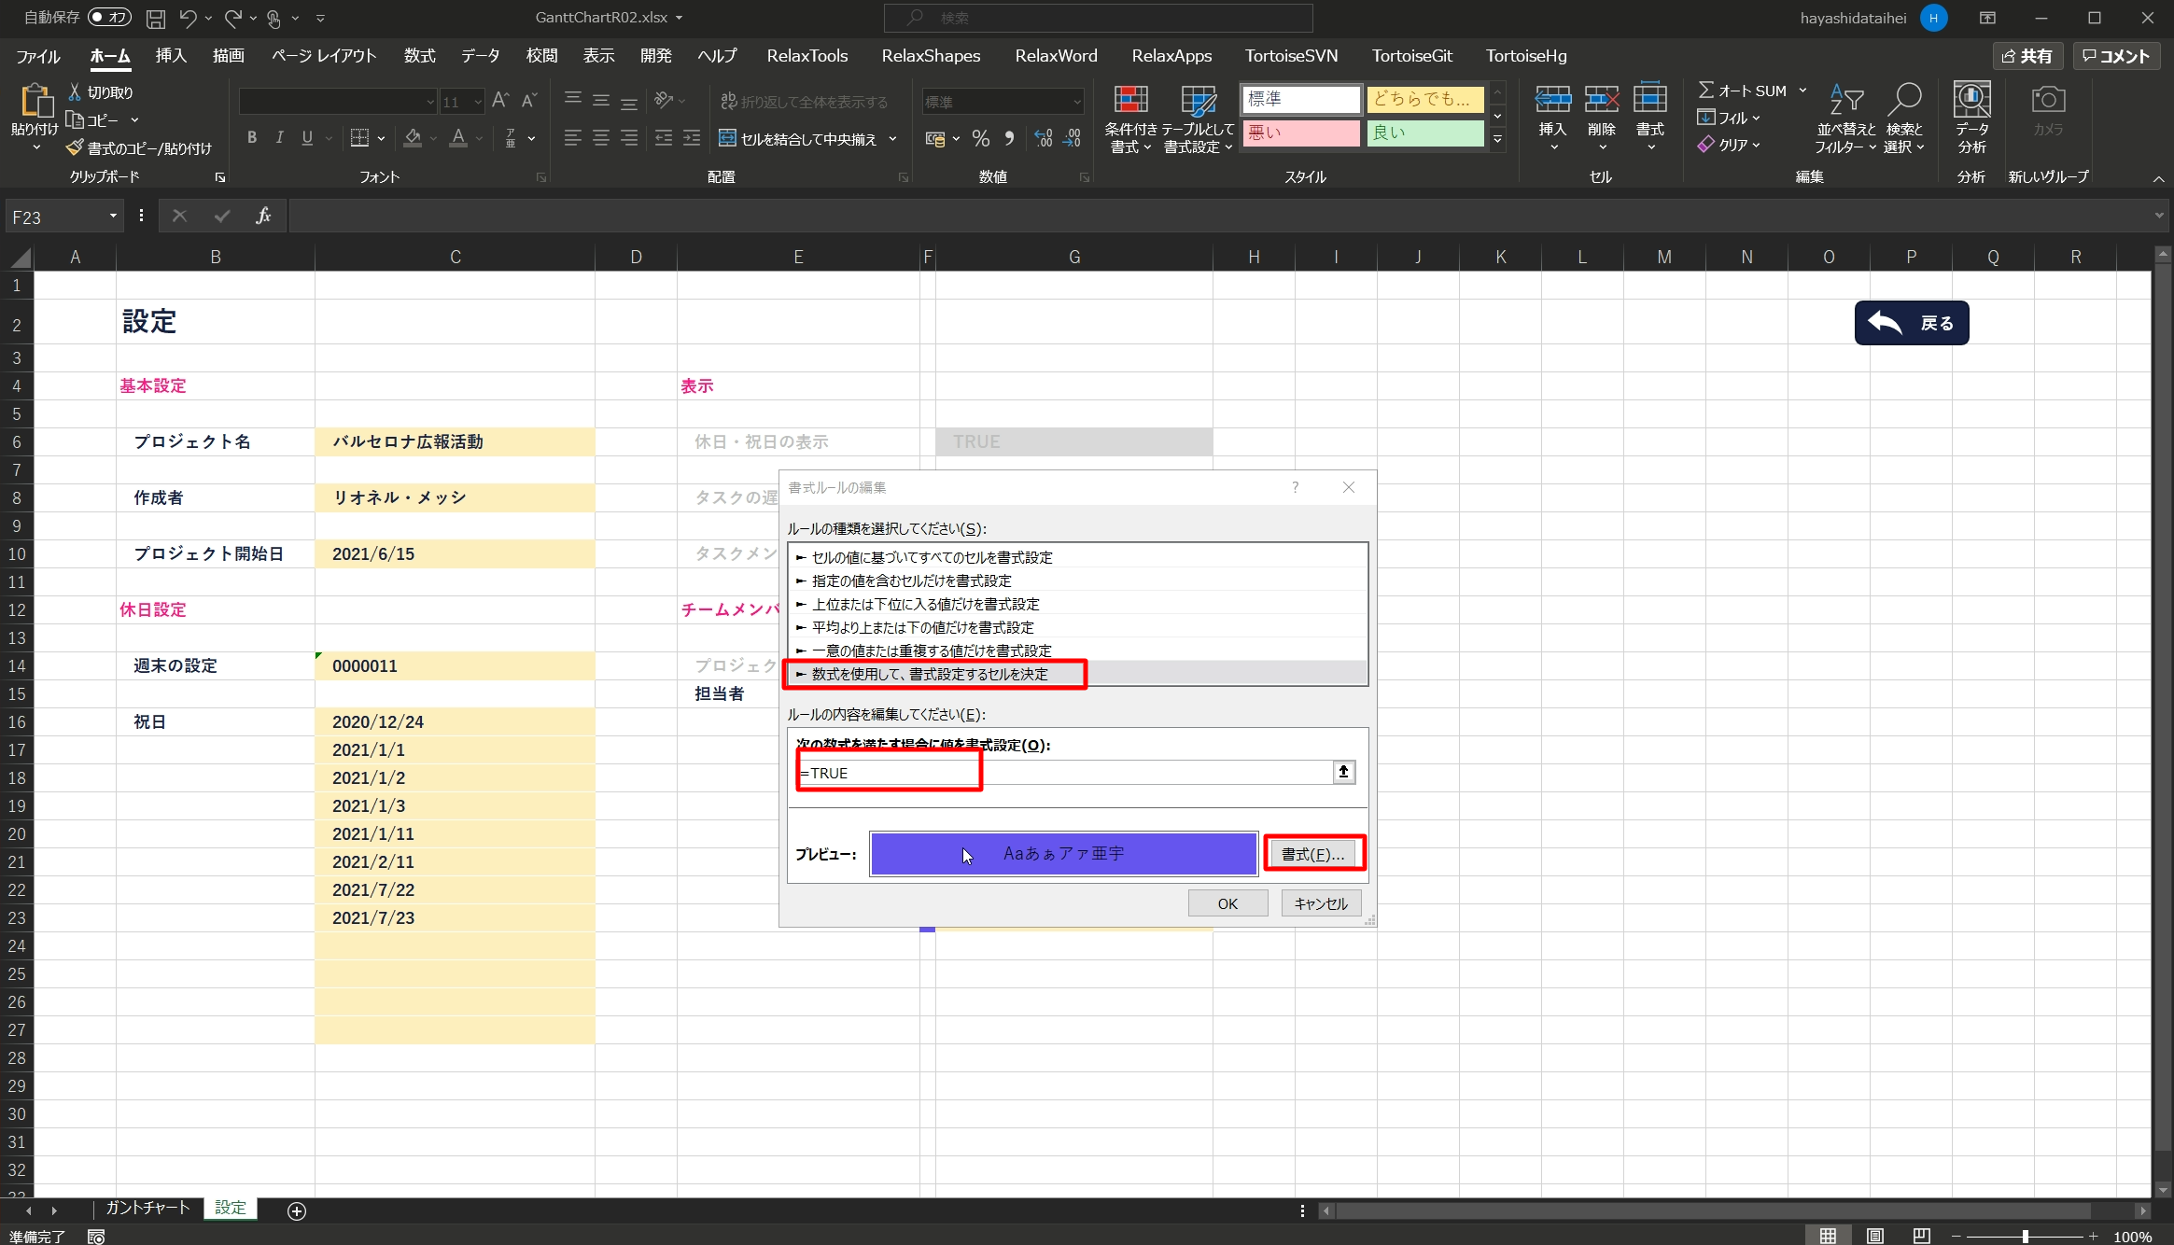
Task: Expand the AutoSum dropdown arrow
Action: [1802, 91]
